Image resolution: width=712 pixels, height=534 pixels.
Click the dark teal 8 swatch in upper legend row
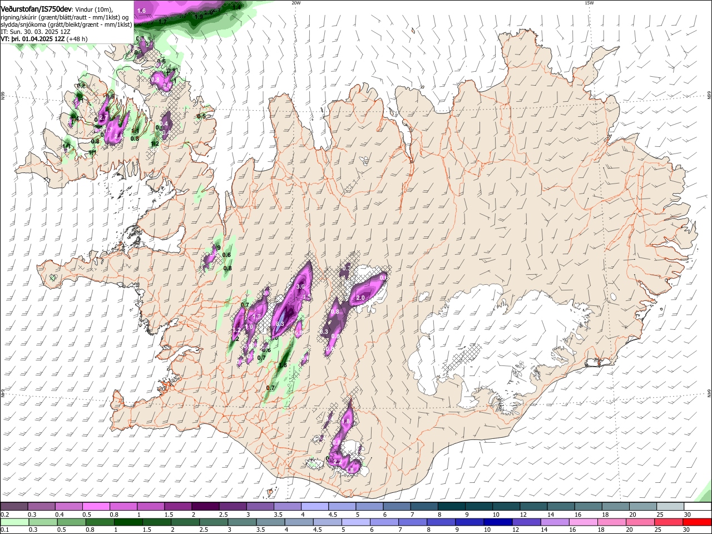click(452, 507)
